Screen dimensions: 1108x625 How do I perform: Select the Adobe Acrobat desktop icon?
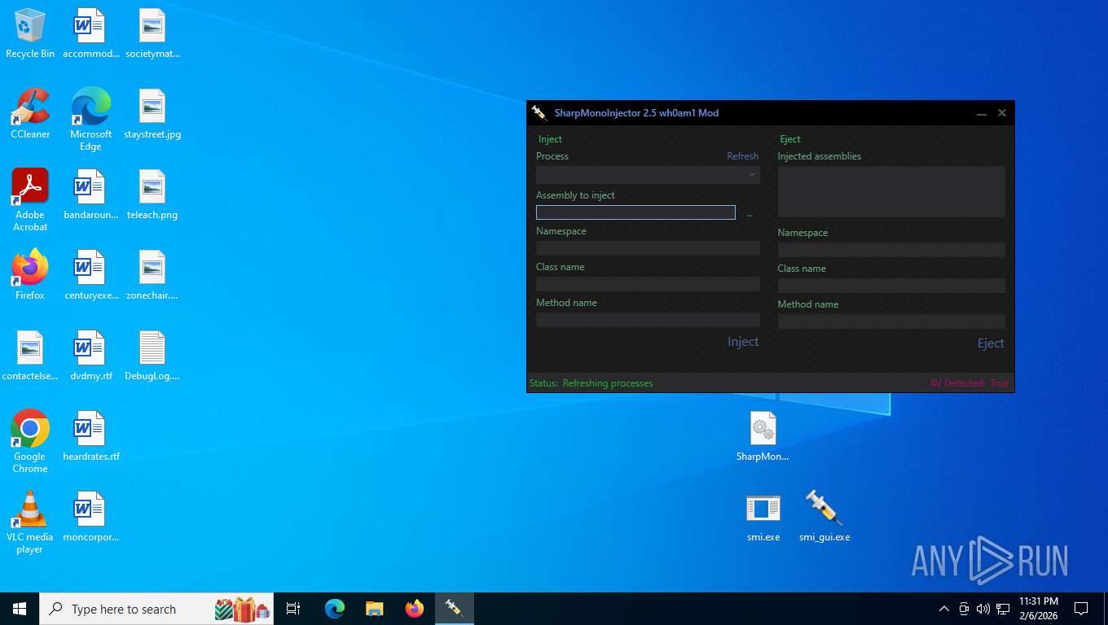(30, 200)
